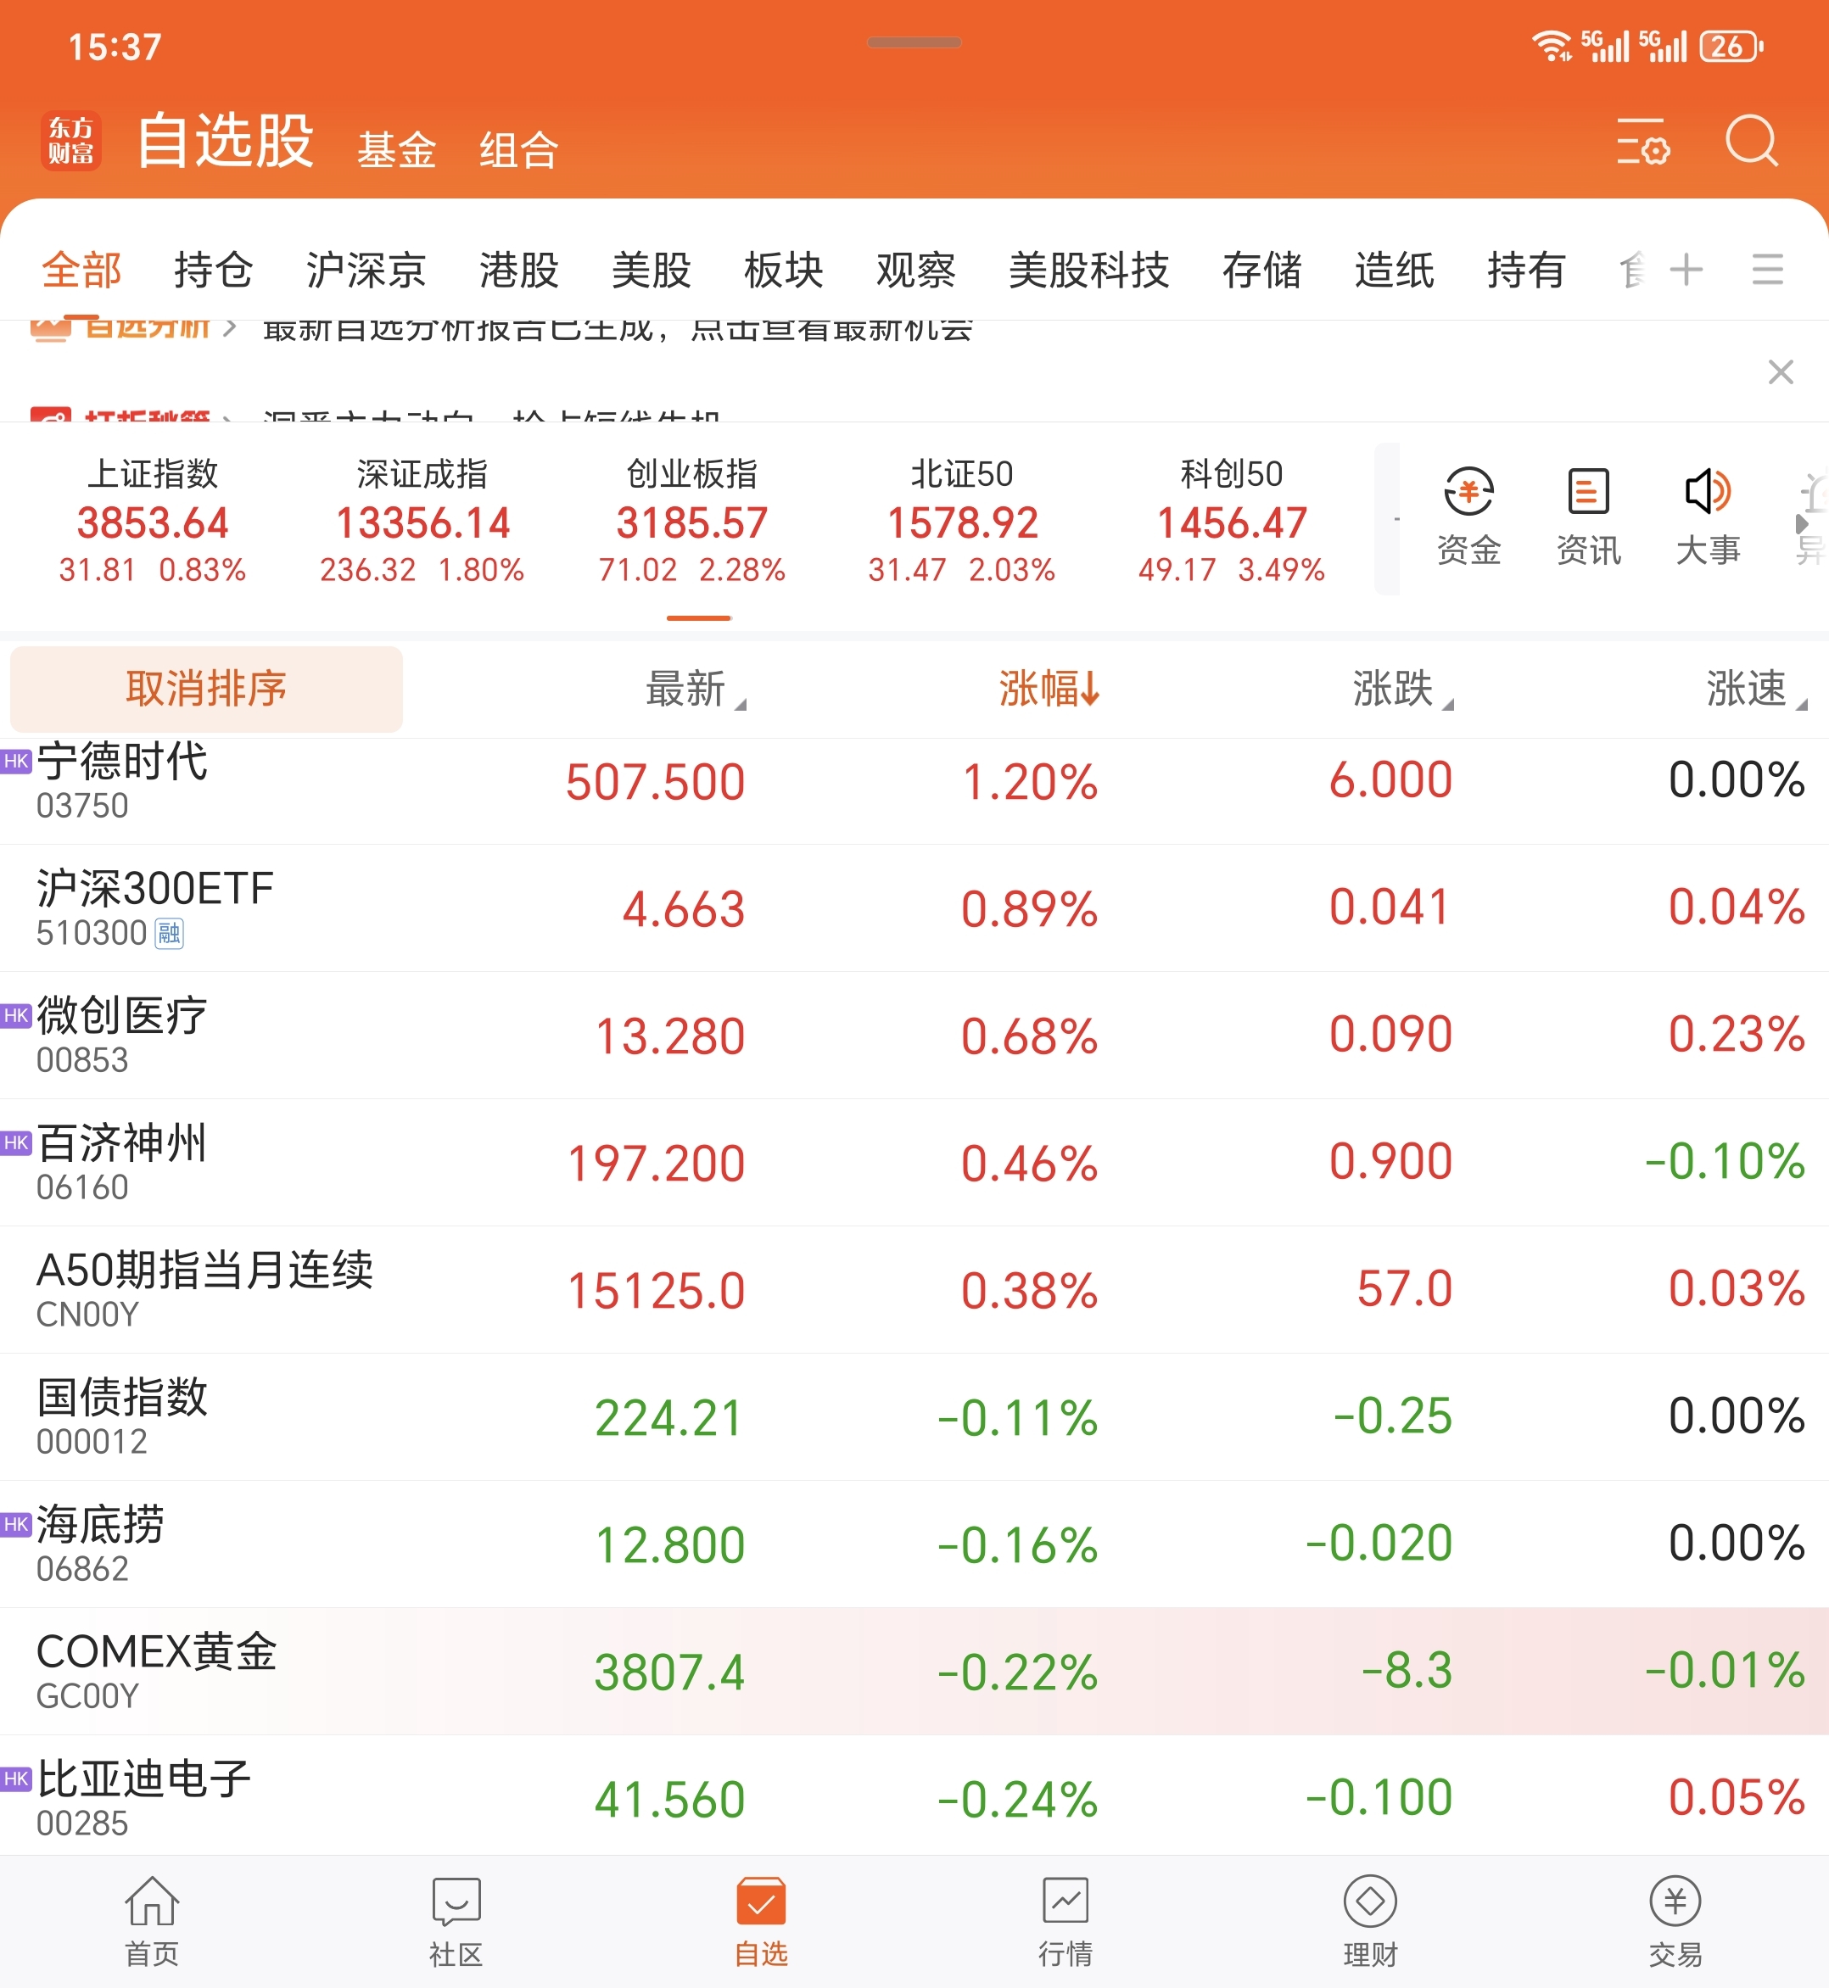Image resolution: width=1829 pixels, height=1988 pixels.
Task: Open 科创50 index card
Action: coord(1232,521)
